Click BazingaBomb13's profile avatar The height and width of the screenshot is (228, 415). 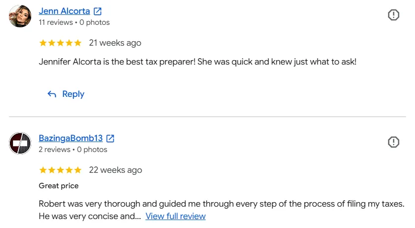pos(20,143)
